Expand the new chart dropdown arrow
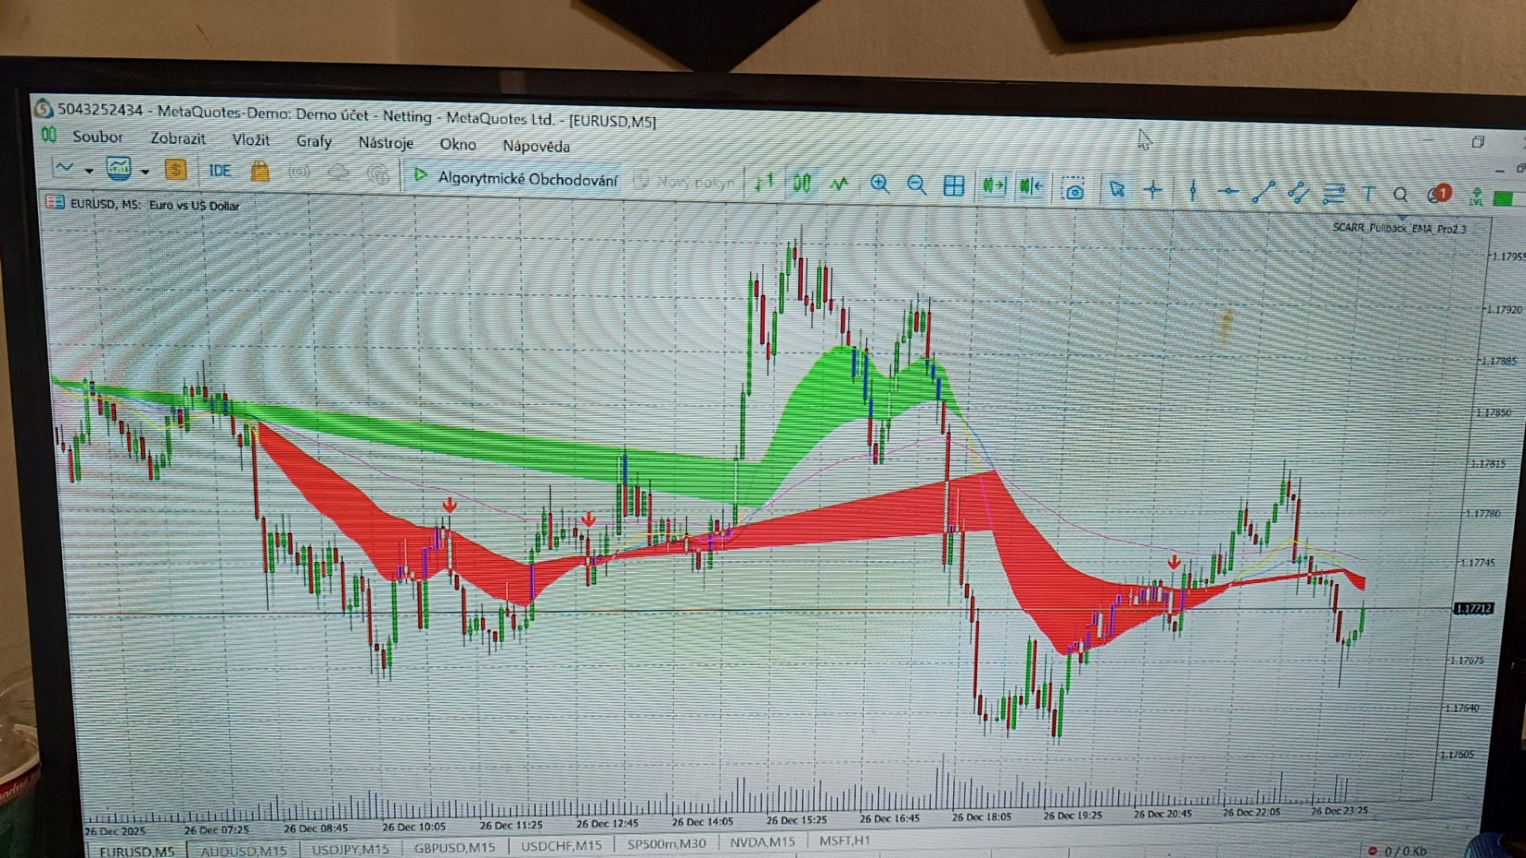Viewport: 1526px width, 858px height. click(89, 171)
